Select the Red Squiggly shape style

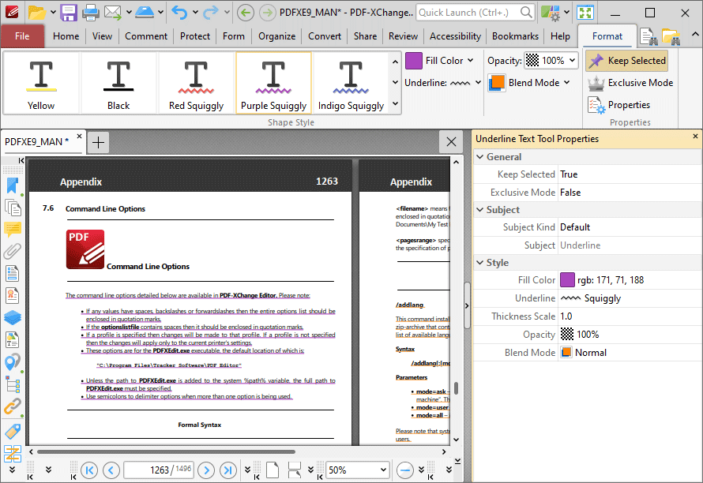click(x=196, y=81)
